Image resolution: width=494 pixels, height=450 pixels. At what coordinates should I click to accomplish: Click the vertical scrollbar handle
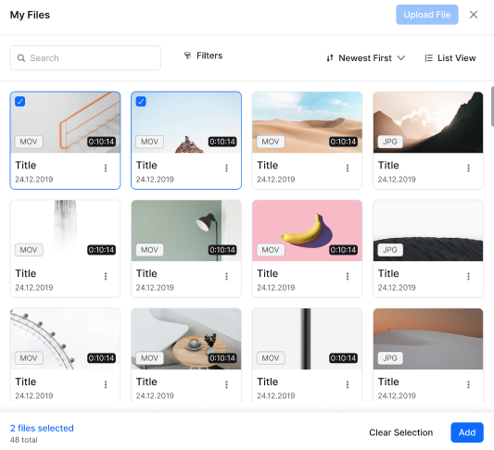(x=492, y=106)
